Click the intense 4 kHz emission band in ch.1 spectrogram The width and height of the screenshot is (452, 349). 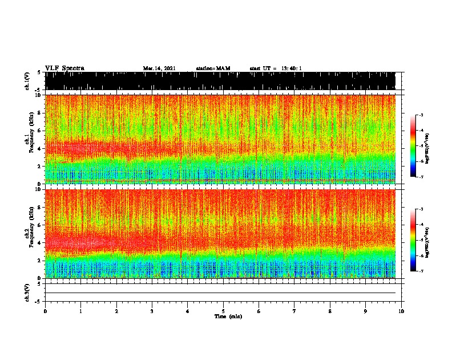point(112,148)
